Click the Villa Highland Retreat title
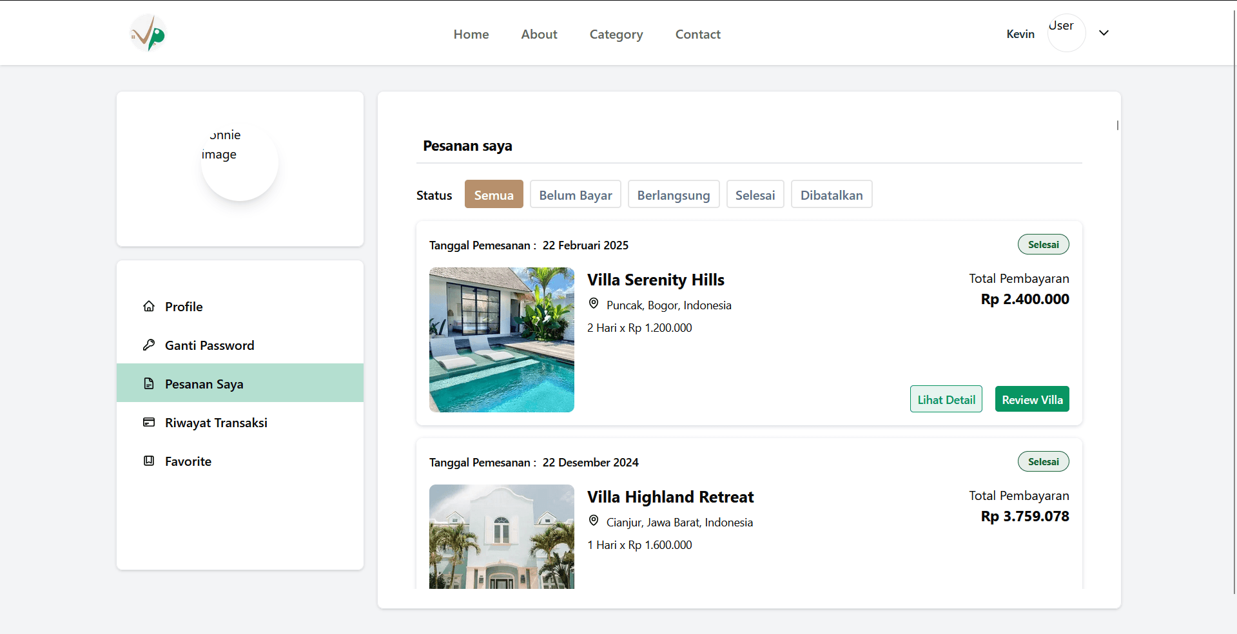 click(x=670, y=497)
